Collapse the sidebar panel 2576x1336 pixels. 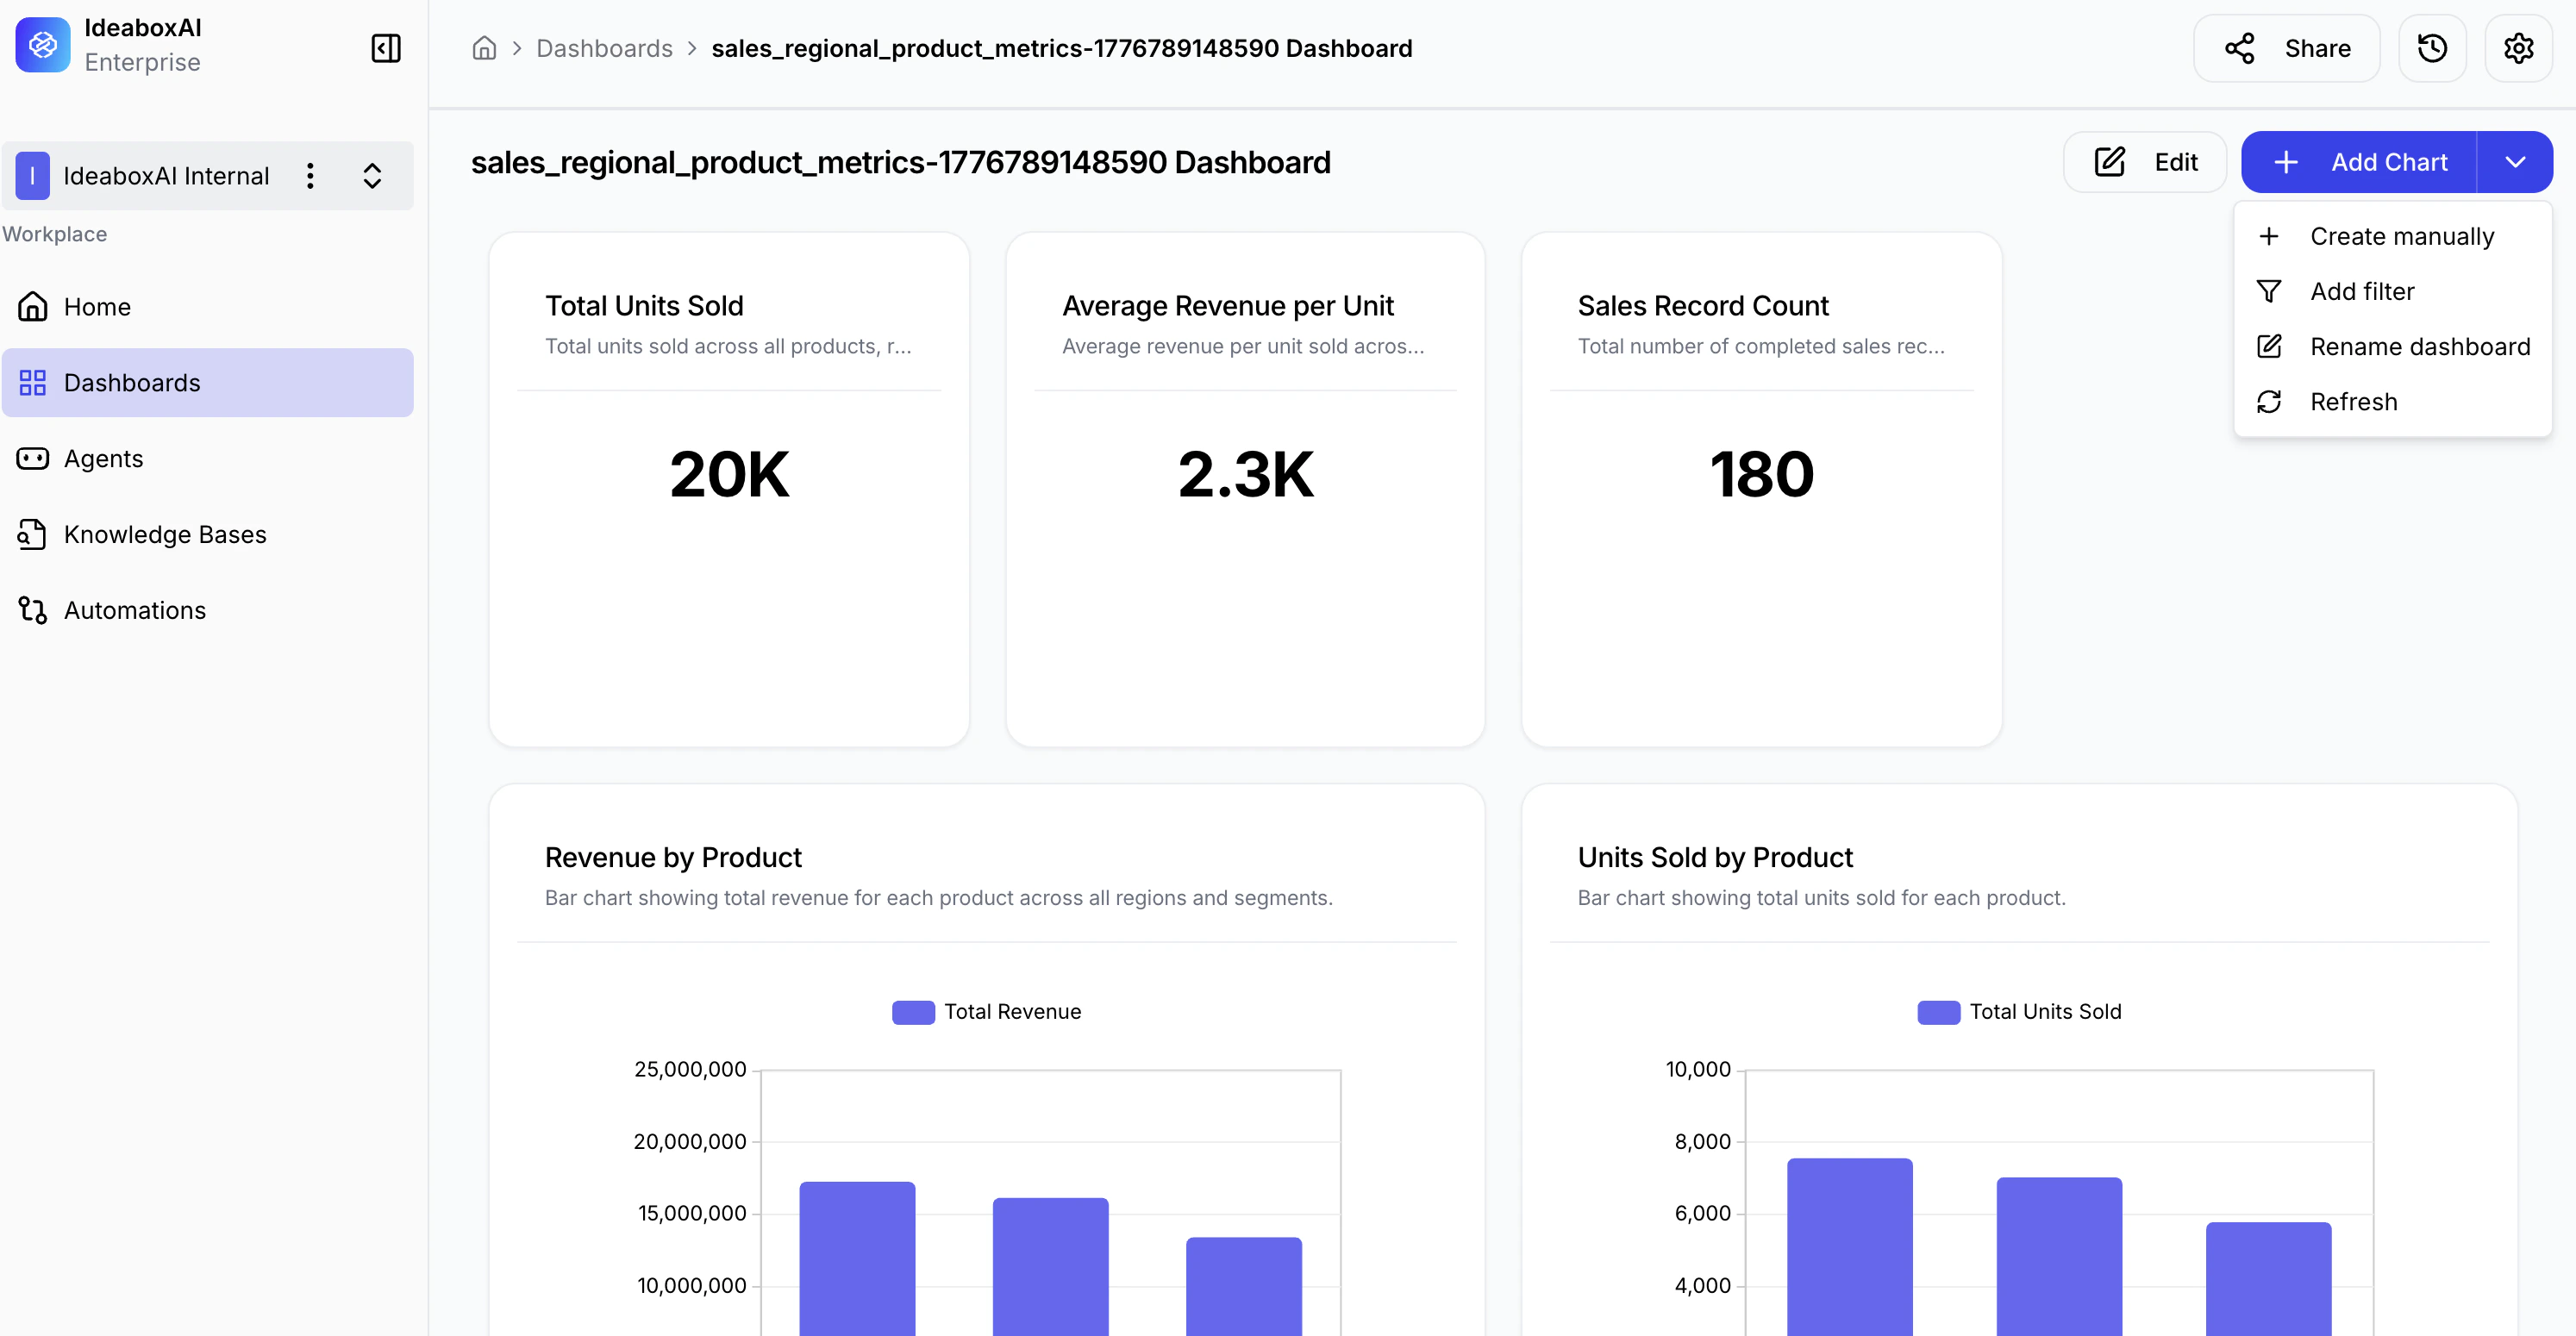click(386, 48)
